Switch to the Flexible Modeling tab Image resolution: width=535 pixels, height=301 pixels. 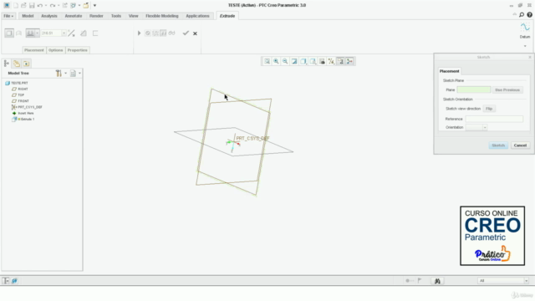pyautogui.click(x=162, y=16)
